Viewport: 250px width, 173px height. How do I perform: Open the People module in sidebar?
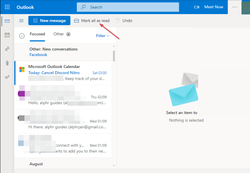(x=7, y=49)
